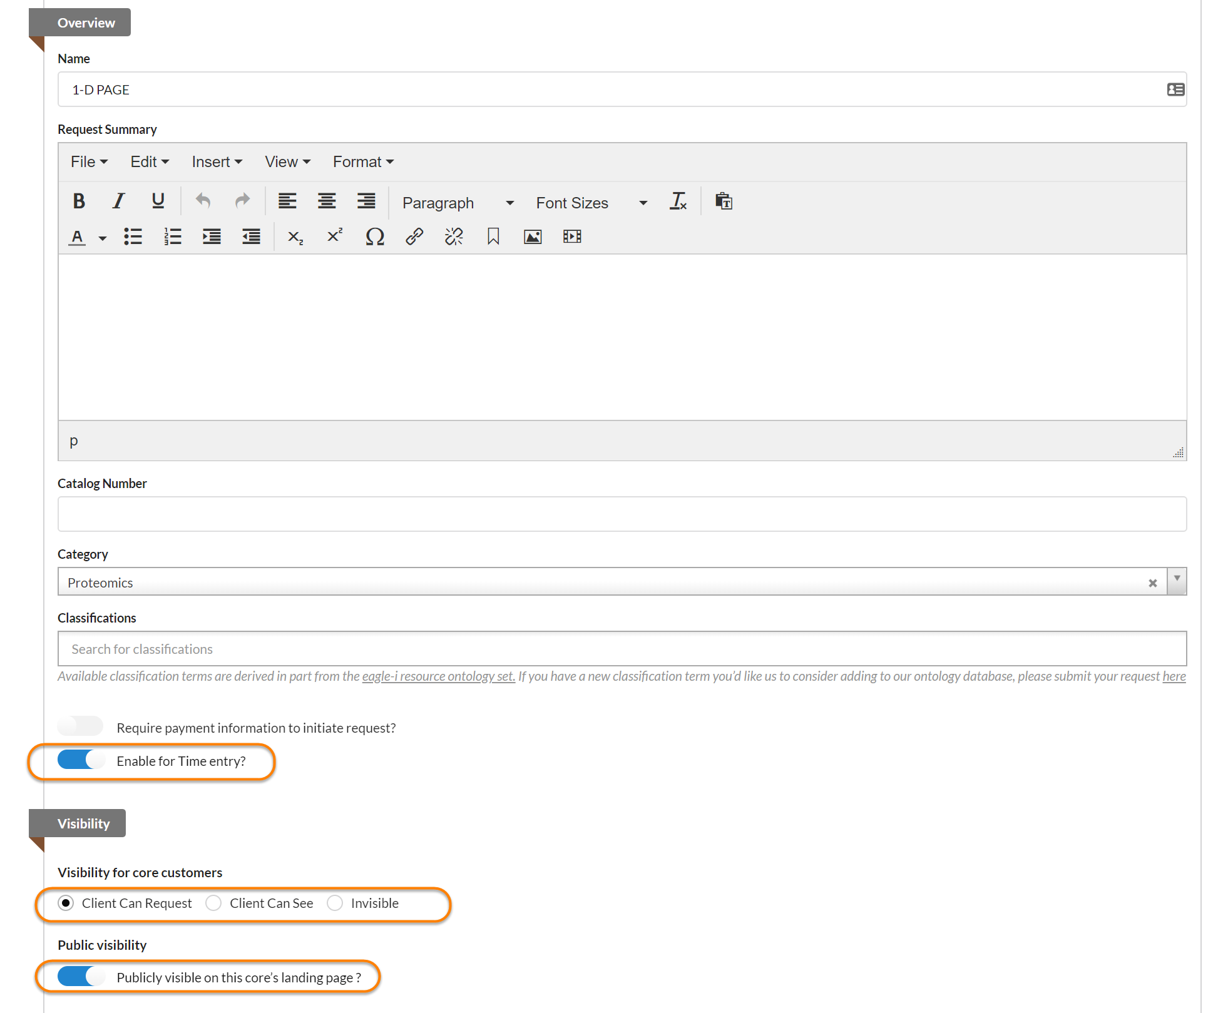The image size is (1228, 1013).
Task: Expand the Category dropdown arrow
Action: tap(1177, 579)
